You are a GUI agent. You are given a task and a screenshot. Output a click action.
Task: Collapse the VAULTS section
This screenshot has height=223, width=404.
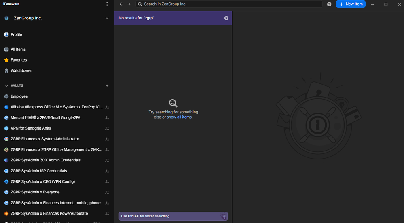6,85
